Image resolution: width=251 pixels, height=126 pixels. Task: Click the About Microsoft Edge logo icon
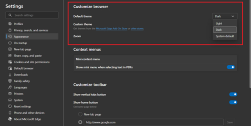point(10,119)
